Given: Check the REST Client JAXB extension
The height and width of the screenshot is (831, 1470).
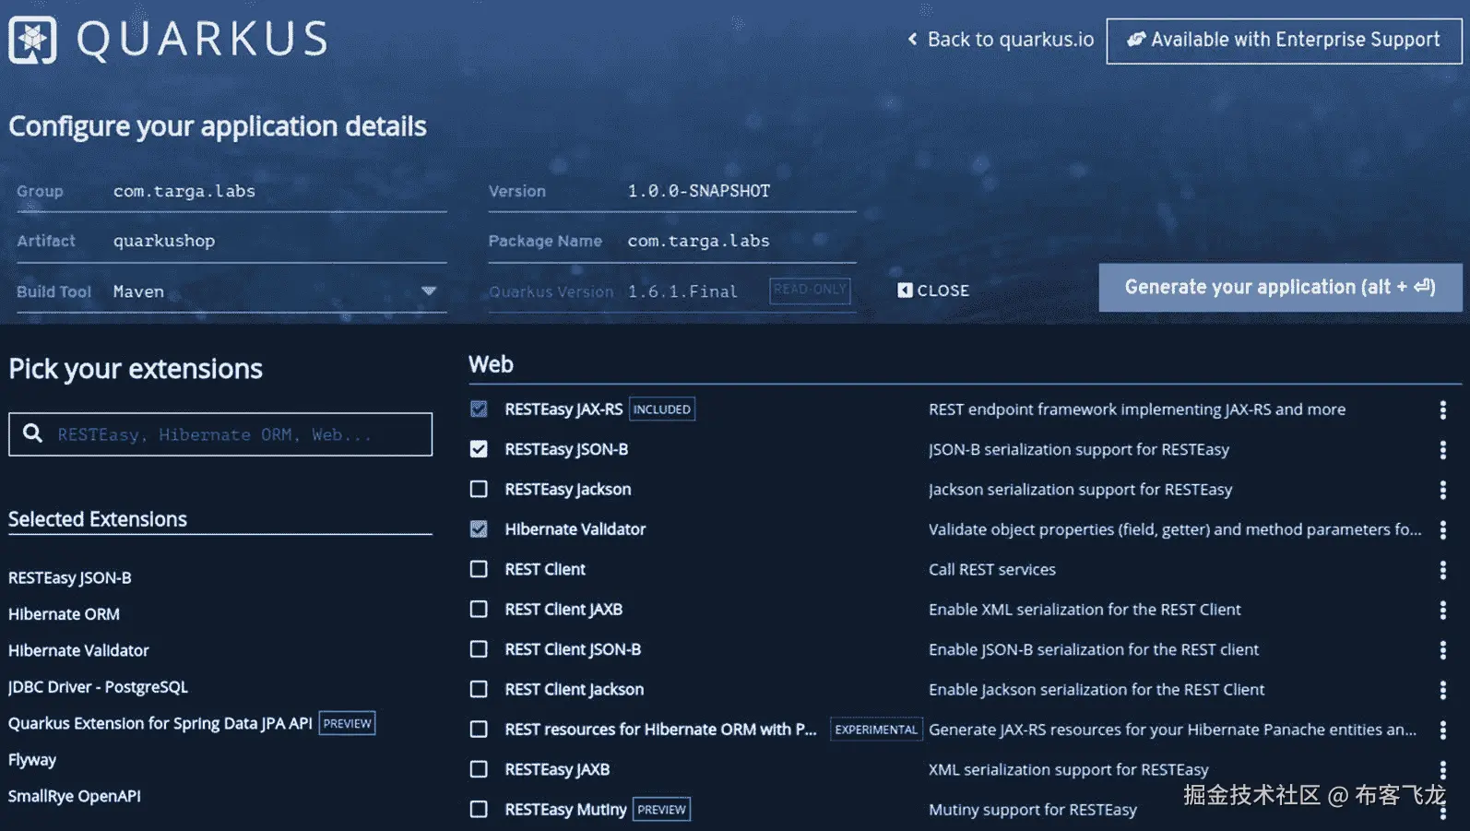Looking at the screenshot, I should click(479, 609).
